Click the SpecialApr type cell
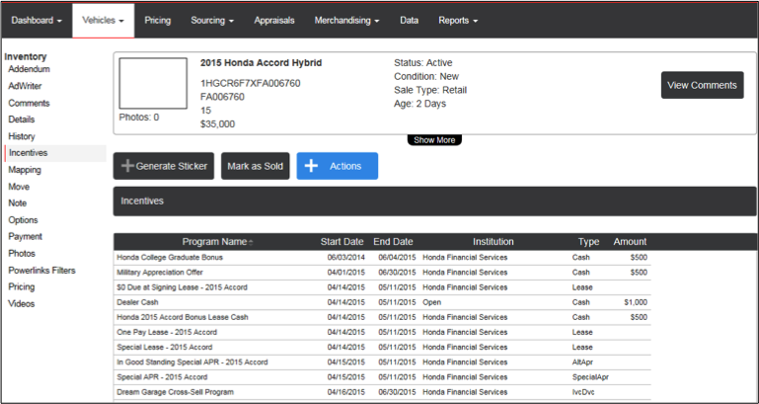 coord(590,378)
